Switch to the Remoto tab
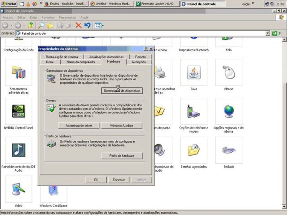Screen dimensions: 287x215 click(141, 57)
